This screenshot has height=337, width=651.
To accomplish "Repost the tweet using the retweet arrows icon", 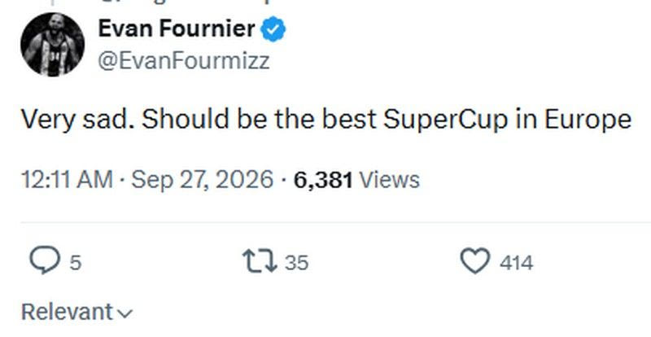I will pyautogui.click(x=260, y=260).
